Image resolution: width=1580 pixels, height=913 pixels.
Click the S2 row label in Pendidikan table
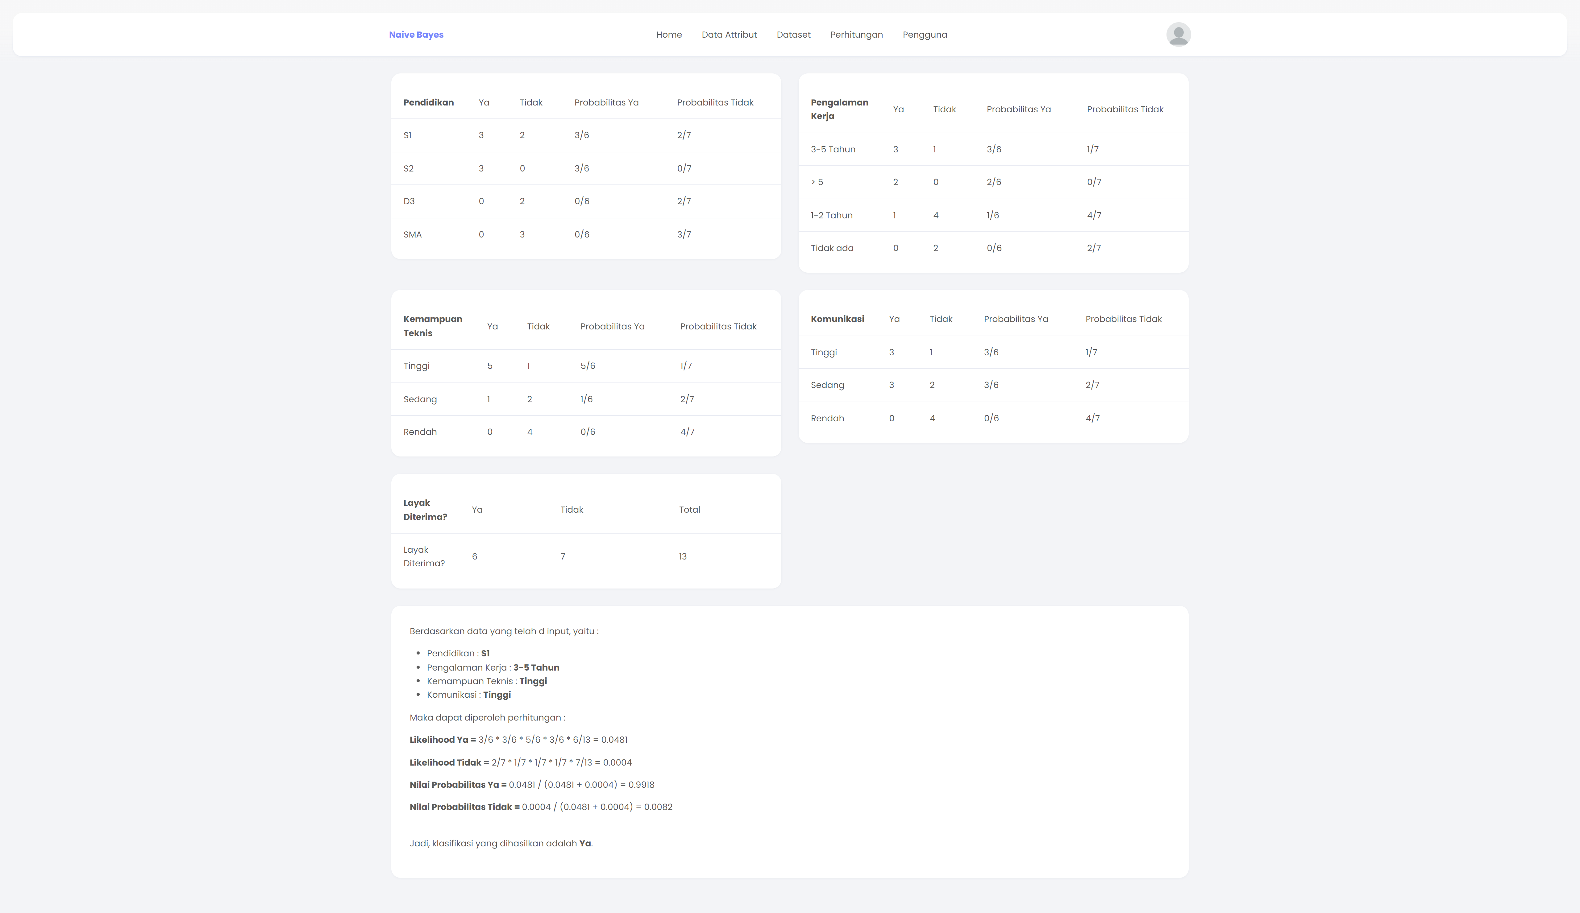(408, 168)
